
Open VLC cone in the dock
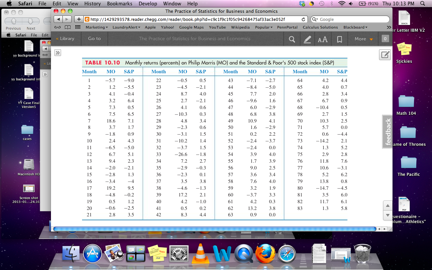200,253
